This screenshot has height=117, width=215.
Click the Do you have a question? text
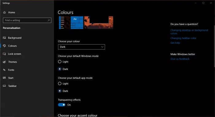pos(184,24)
